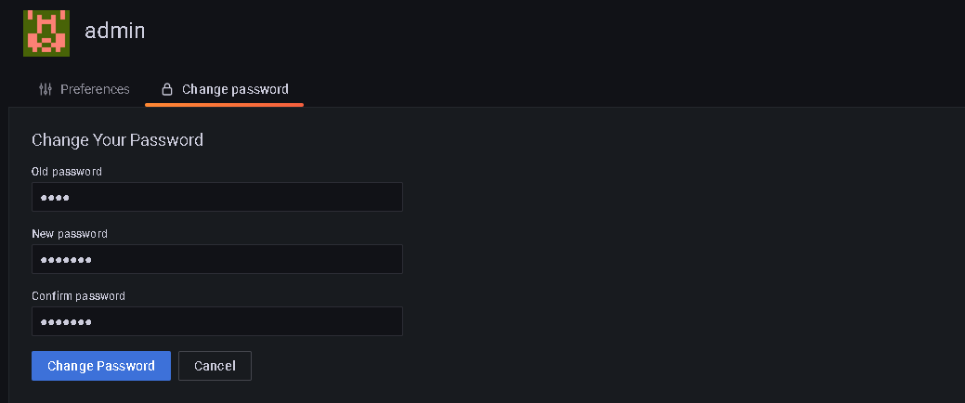Click the admin username heading
Image resolution: width=965 pixels, height=403 pixels.
point(115,31)
